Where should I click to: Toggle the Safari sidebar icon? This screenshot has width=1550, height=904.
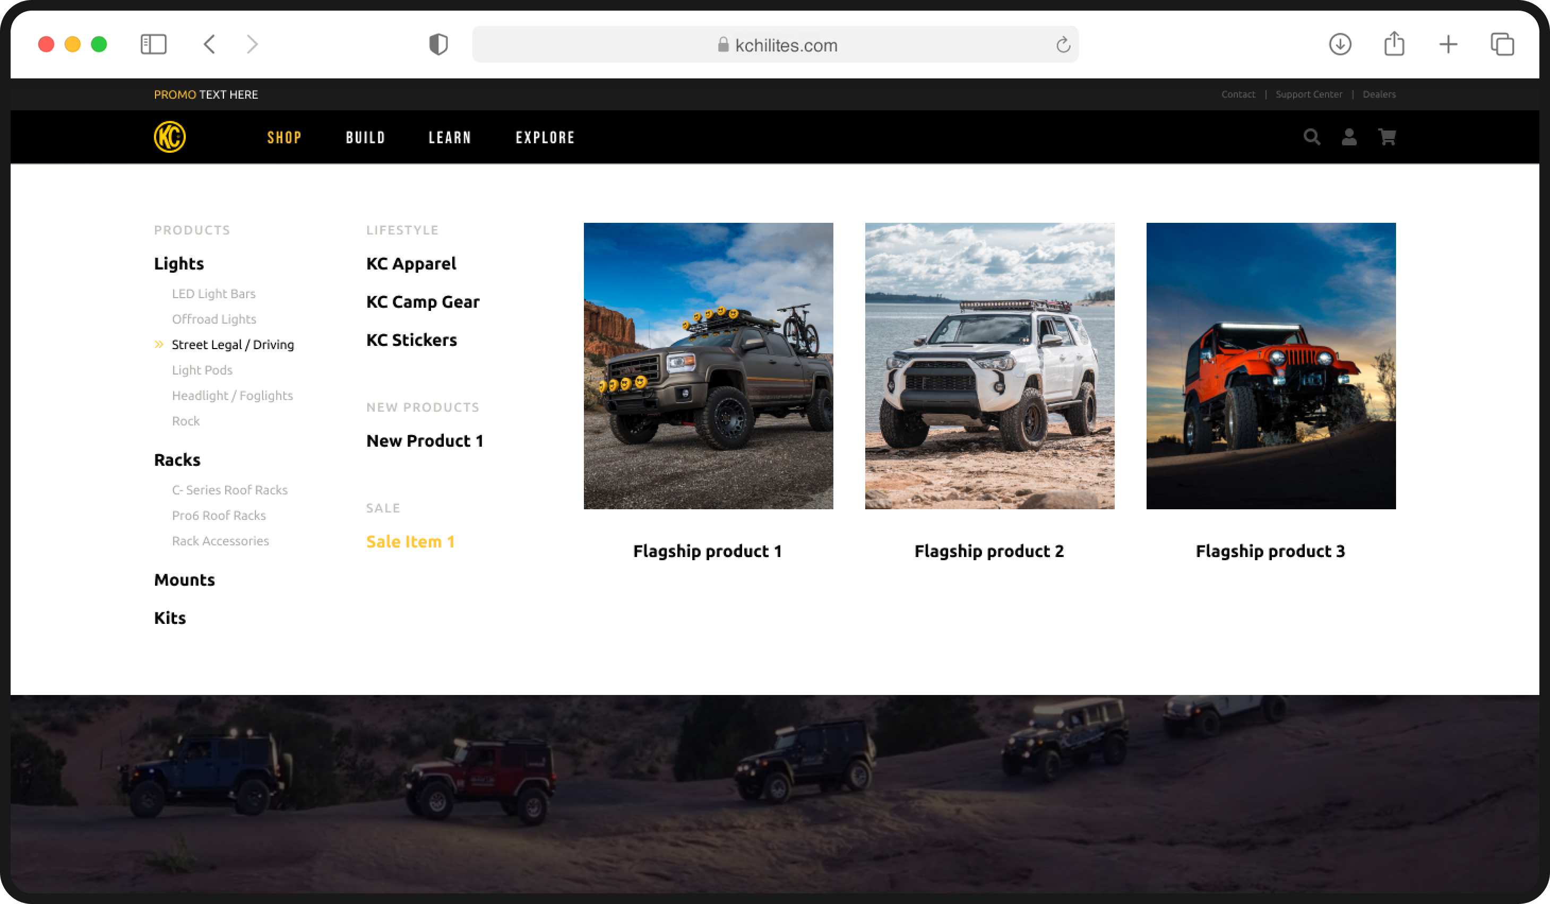coord(153,44)
